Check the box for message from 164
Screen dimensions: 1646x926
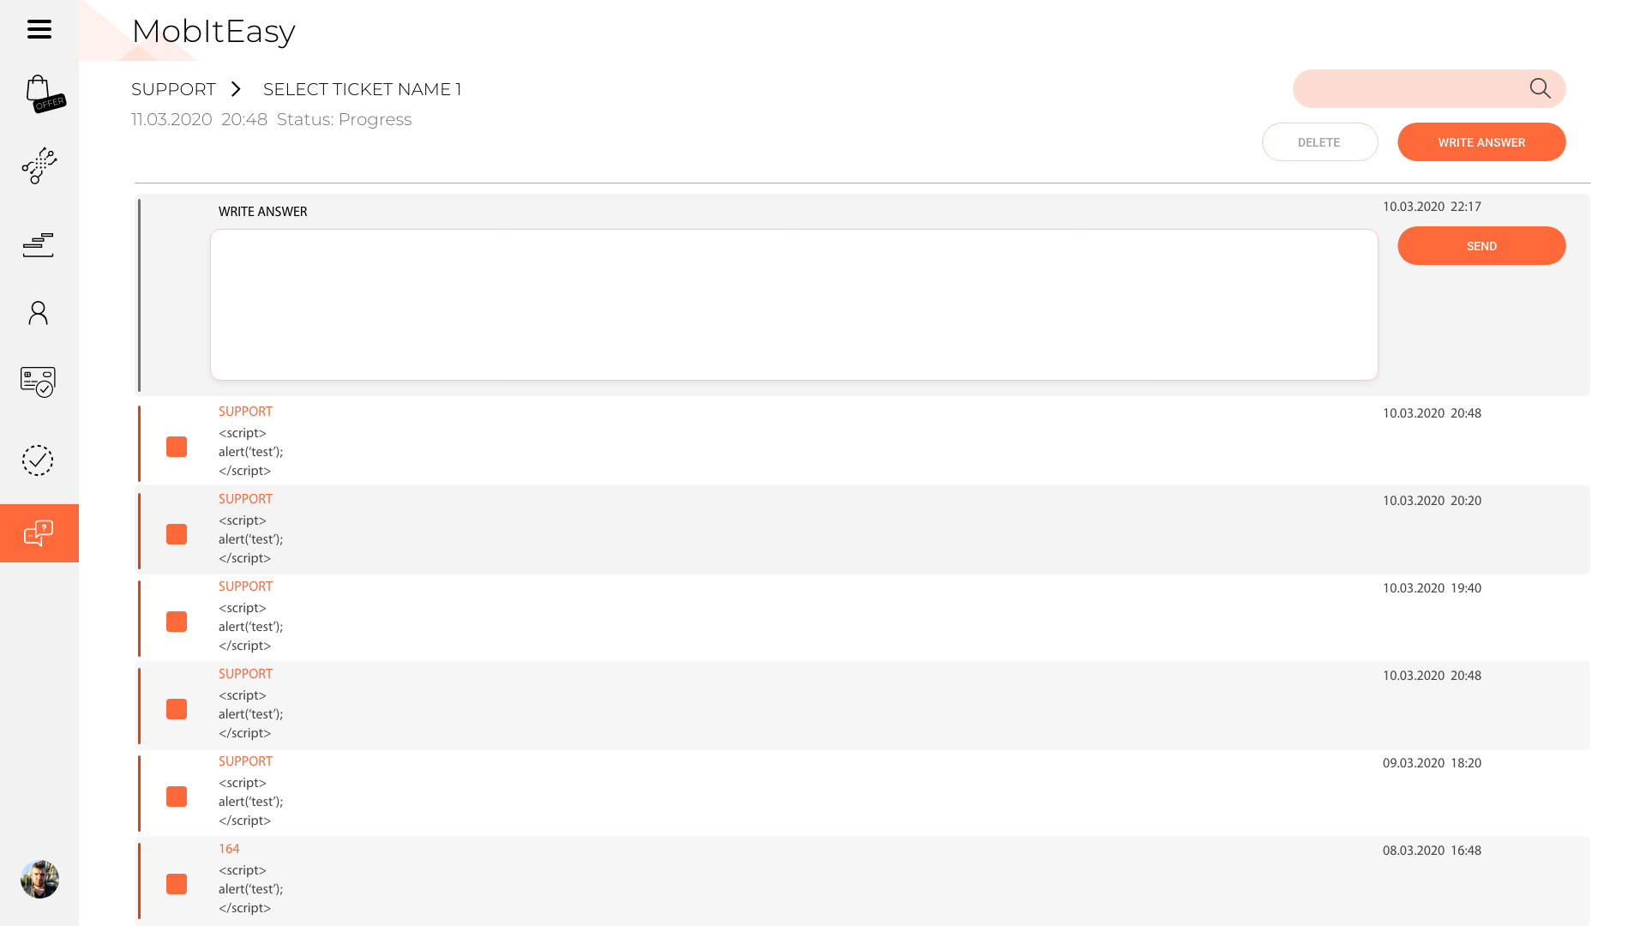177,884
